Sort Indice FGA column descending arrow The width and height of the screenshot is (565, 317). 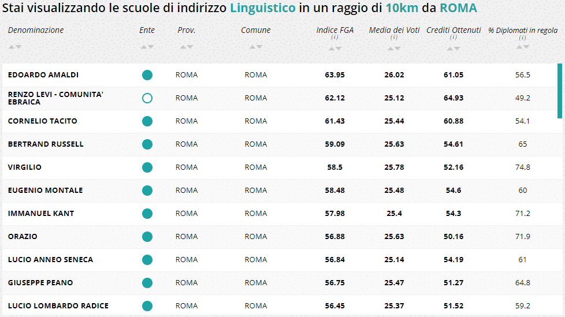click(x=339, y=49)
